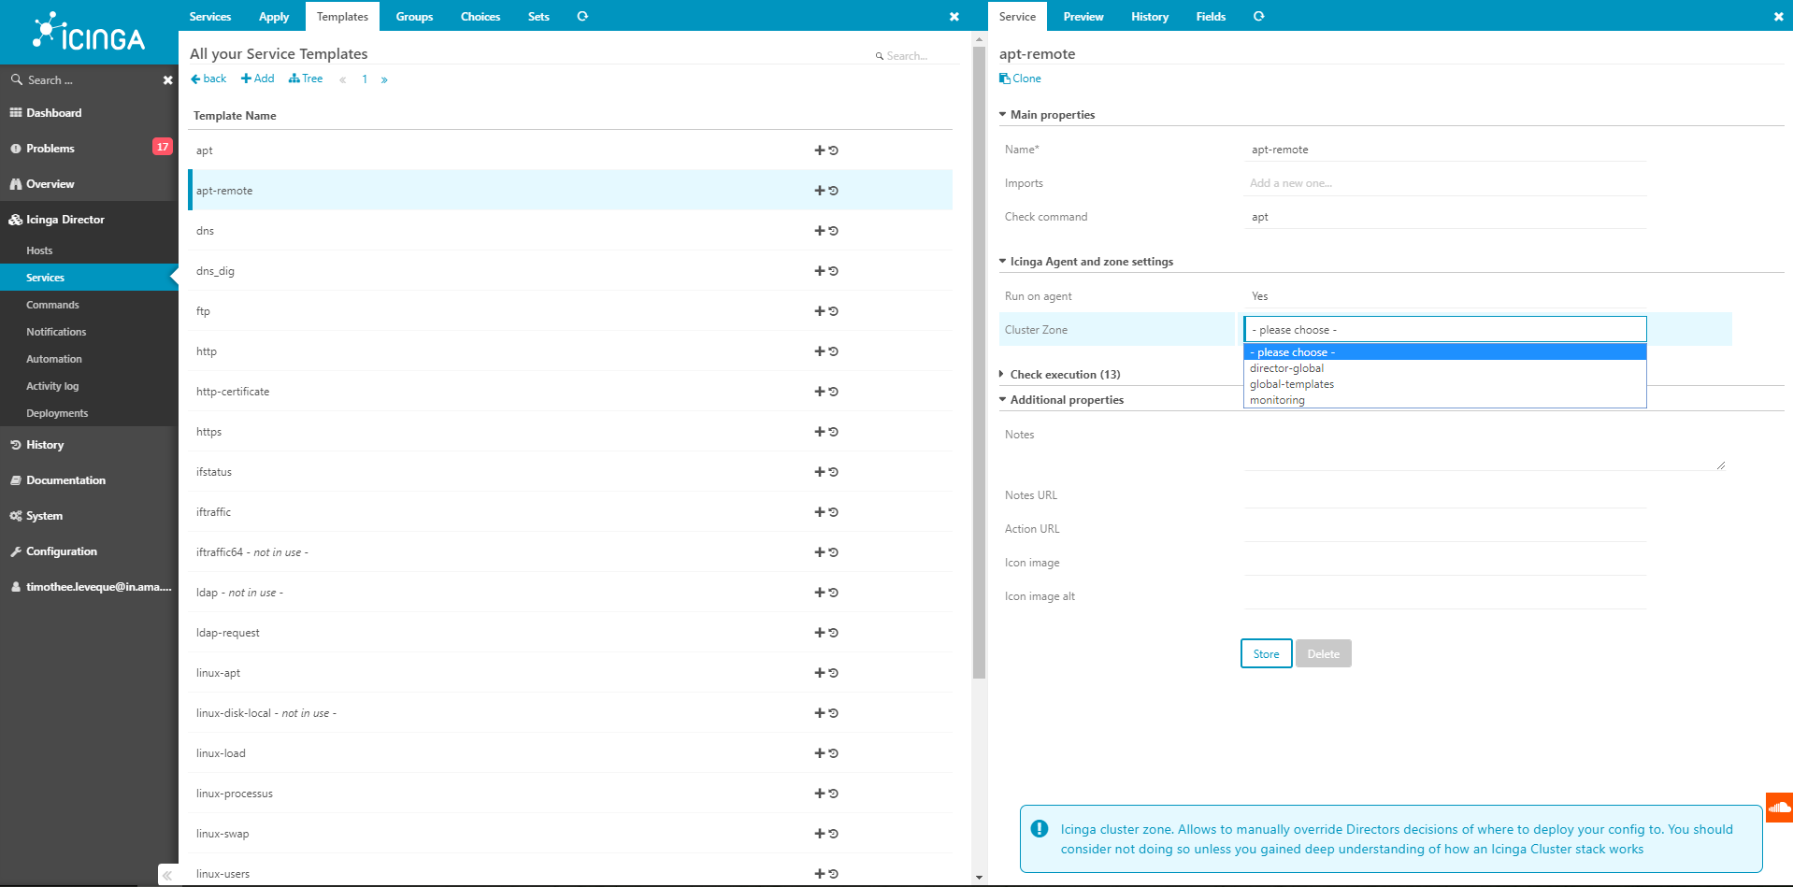Click the history icon in apt row
This screenshot has width=1793, height=887.
click(833, 150)
